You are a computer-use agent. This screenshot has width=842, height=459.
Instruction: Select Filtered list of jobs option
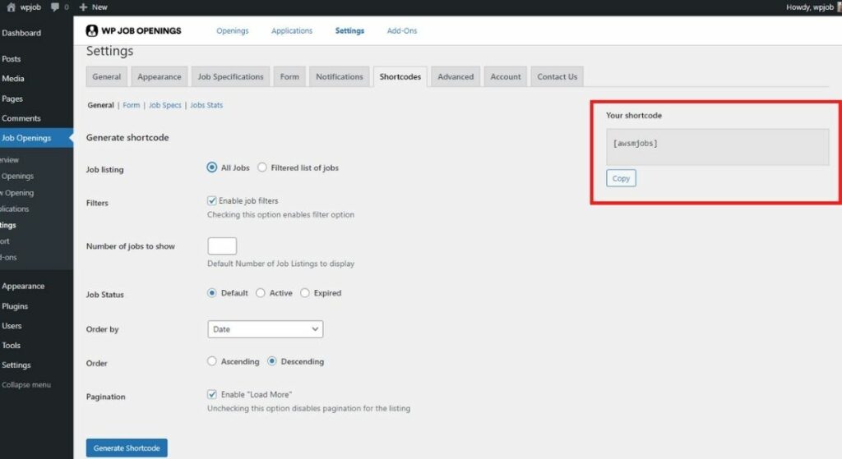(x=262, y=168)
